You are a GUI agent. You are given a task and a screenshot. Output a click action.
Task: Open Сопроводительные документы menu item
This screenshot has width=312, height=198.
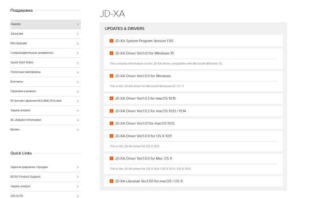pyautogui.click(x=46, y=53)
